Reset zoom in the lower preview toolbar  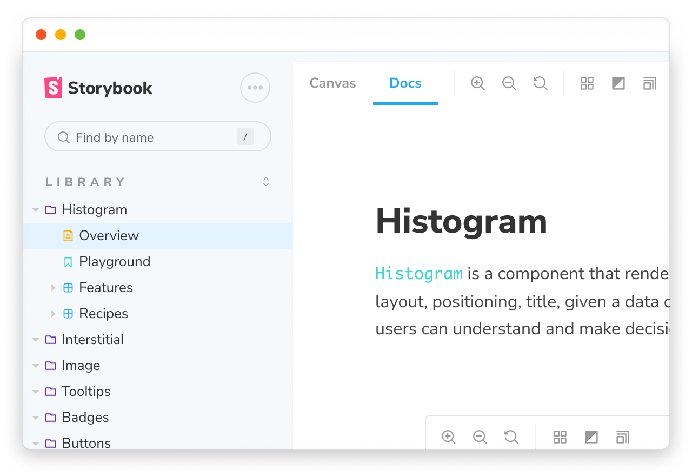(511, 437)
